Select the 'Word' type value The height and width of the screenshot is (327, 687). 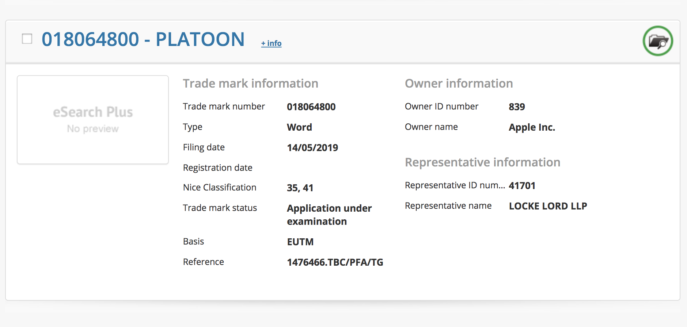coord(299,127)
